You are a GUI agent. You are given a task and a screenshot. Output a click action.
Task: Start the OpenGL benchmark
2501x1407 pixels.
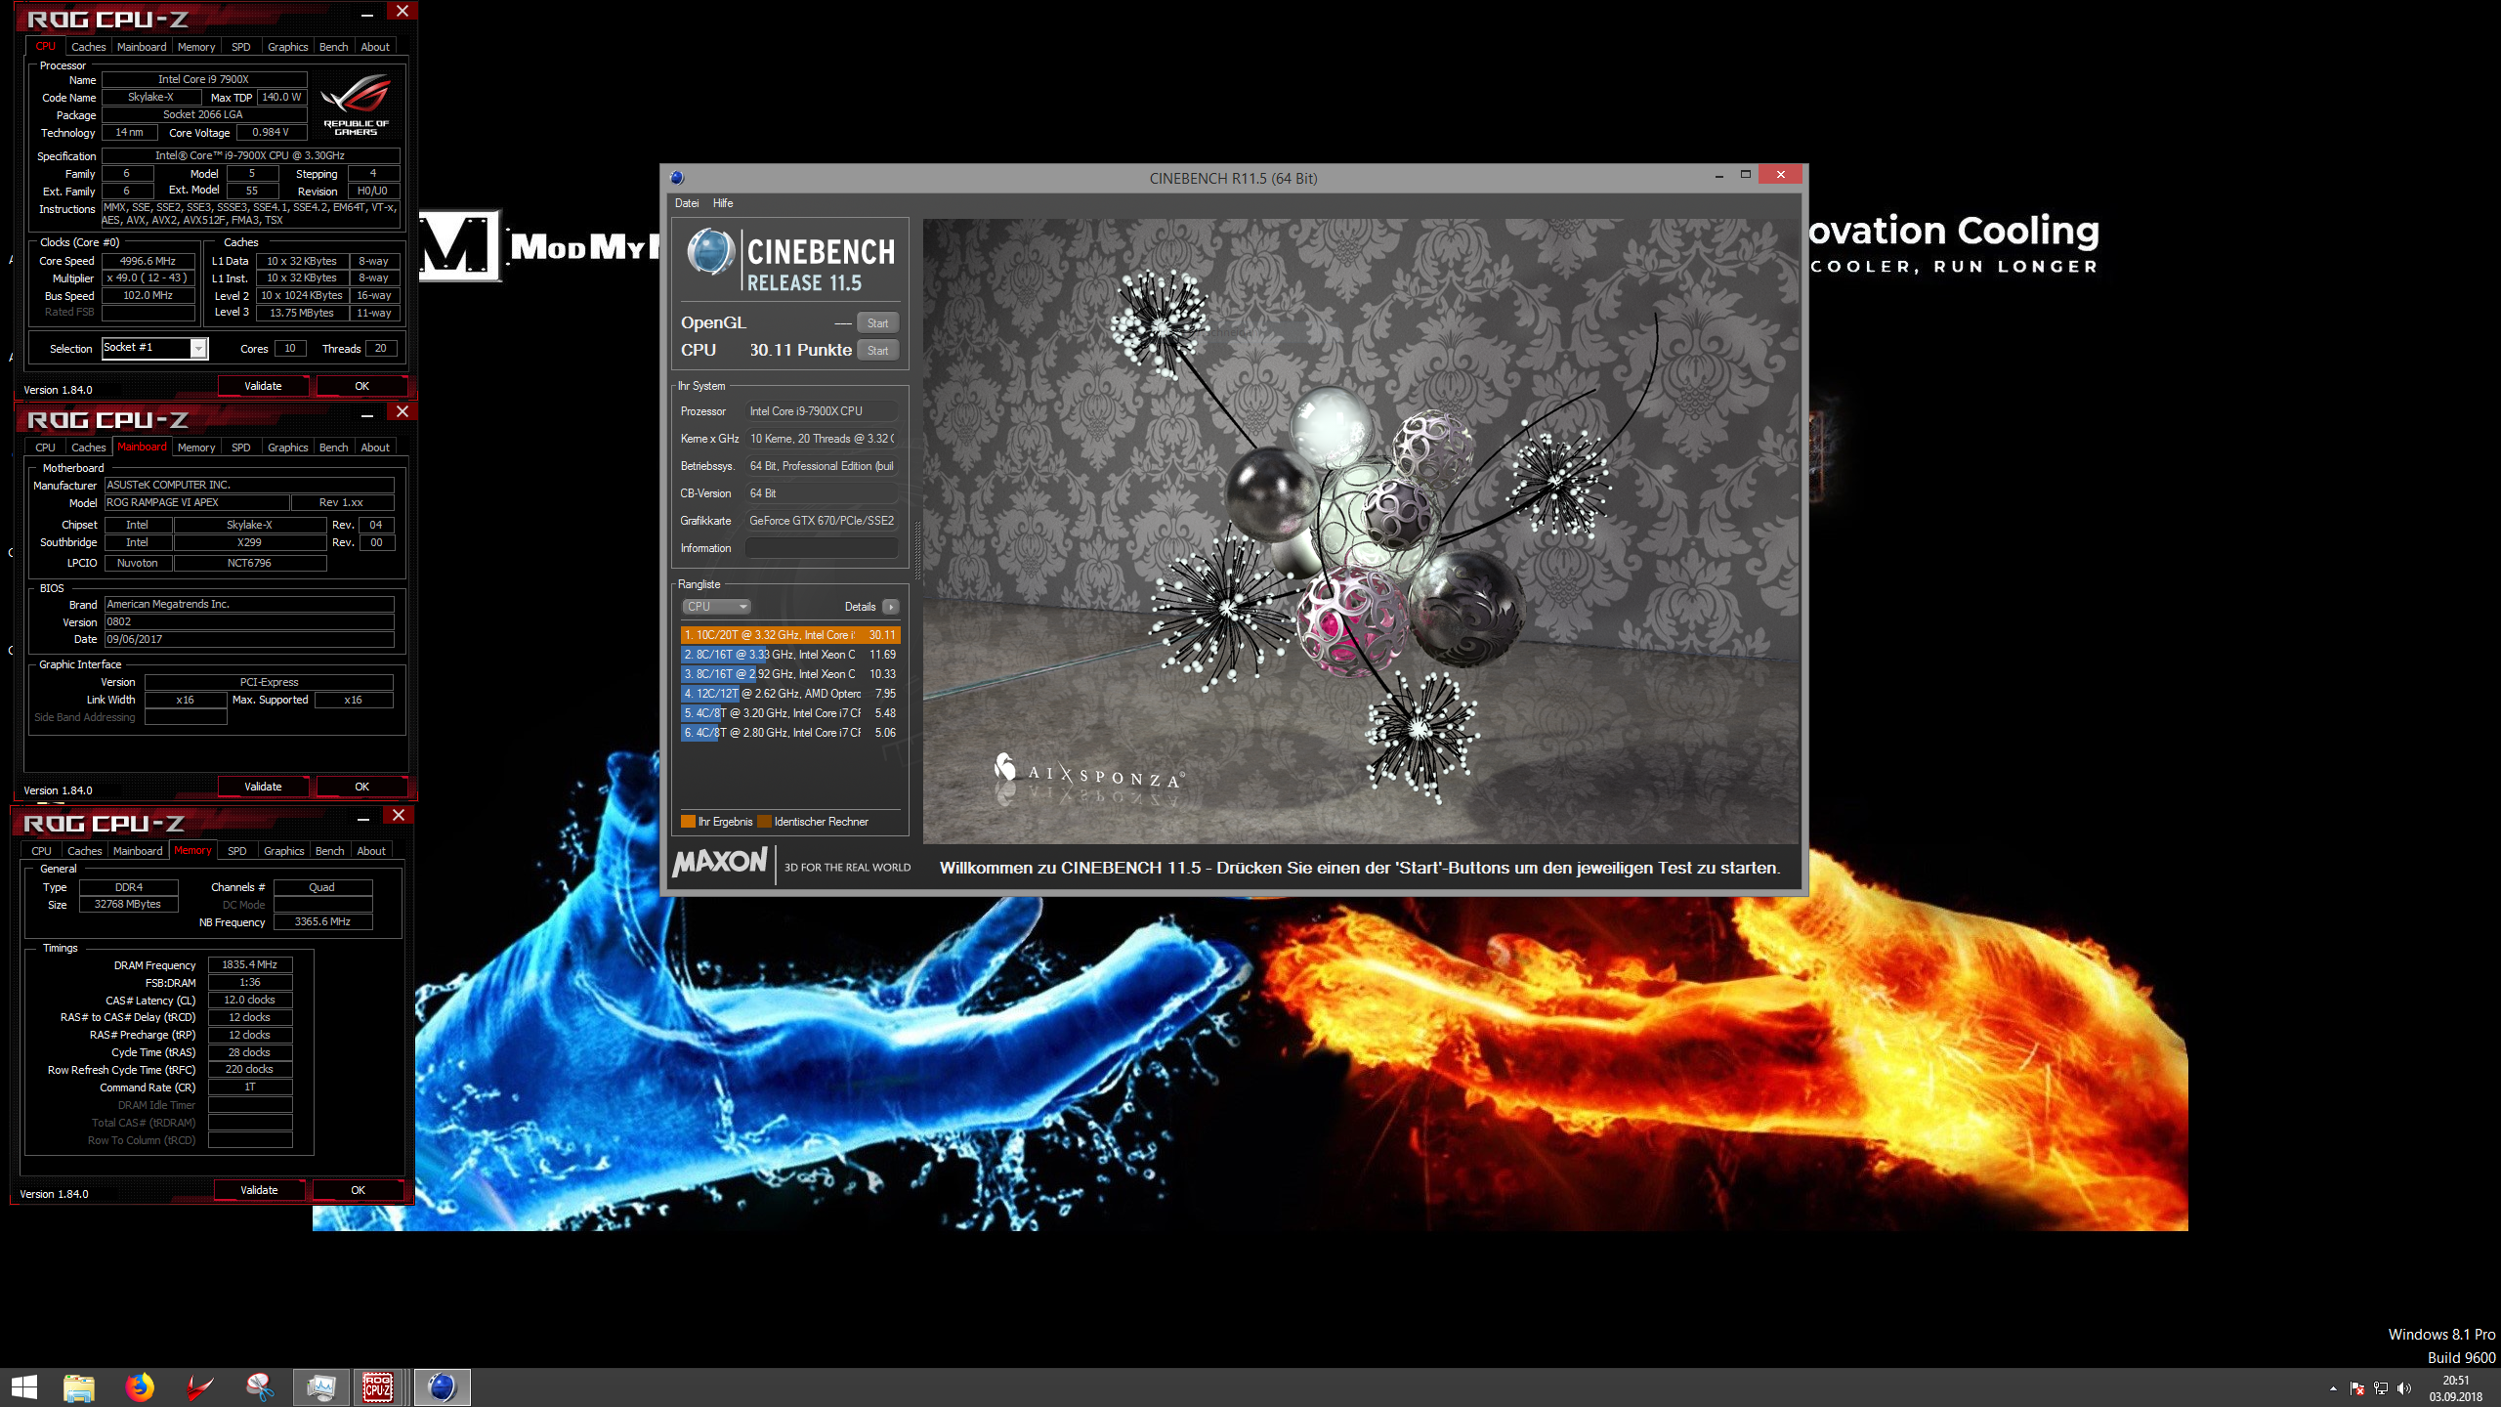click(x=877, y=323)
